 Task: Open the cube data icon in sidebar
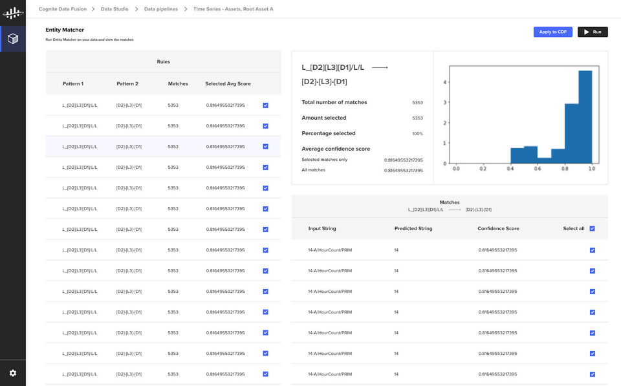pyautogui.click(x=13, y=39)
